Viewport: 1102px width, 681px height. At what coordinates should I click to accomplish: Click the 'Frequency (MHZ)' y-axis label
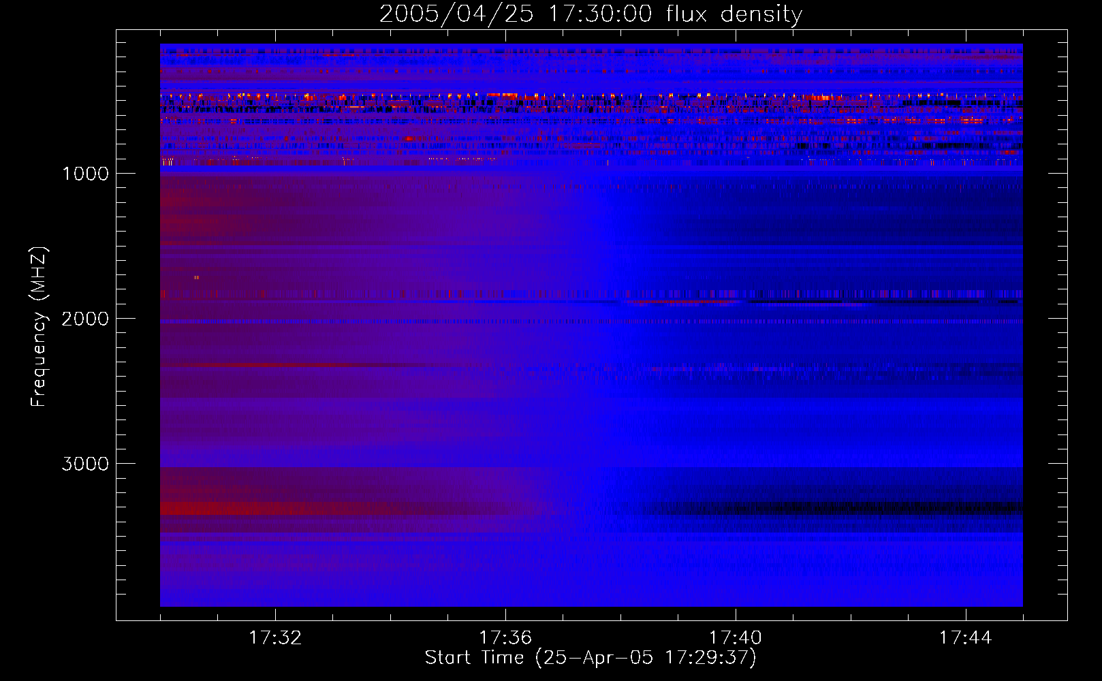[39, 327]
